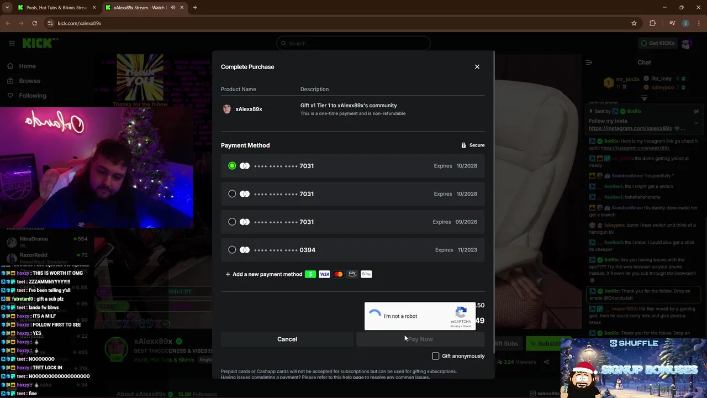The height and width of the screenshot is (398, 707).
Task: Close the Pools, Hot Tubs & Bikinis browser tab
Action: (94, 8)
